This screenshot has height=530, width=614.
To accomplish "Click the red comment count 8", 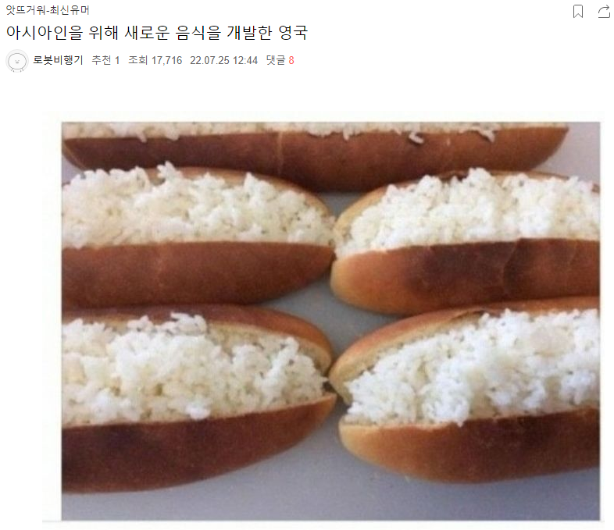I will click(291, 61).
